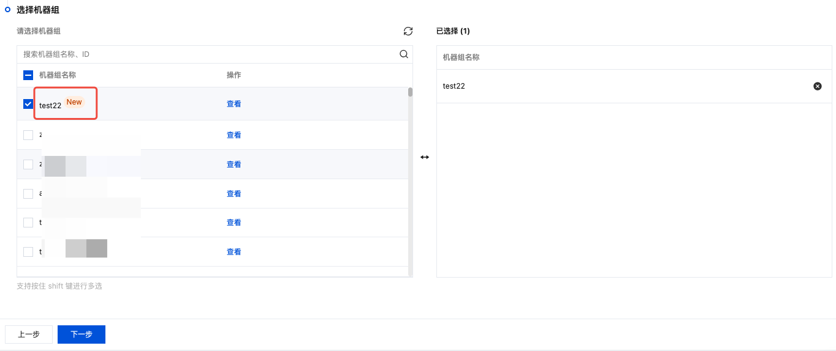
Task: Uncheck the test22 machine group checkbox
Action: 28,104
